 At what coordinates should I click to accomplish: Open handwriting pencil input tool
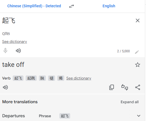pyautogui.click(x=137, y=52)
